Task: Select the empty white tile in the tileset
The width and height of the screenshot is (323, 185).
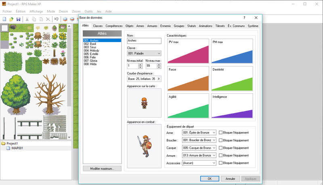Action: [x=4, y=28]
